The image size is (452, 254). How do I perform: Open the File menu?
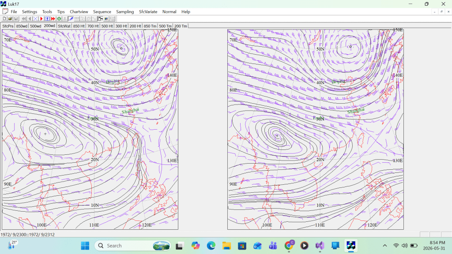coord(14,11)
